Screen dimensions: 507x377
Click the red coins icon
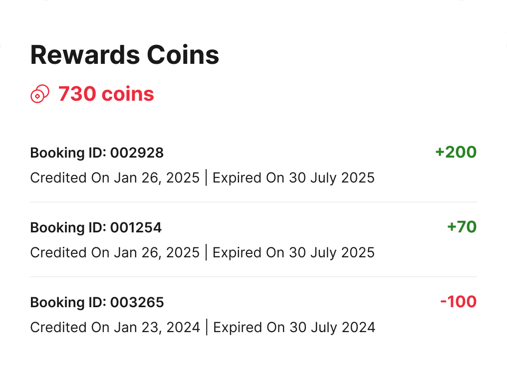tap(40, 94)
